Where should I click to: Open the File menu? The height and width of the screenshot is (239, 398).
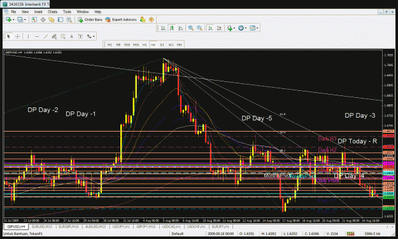tap(13, 11)
